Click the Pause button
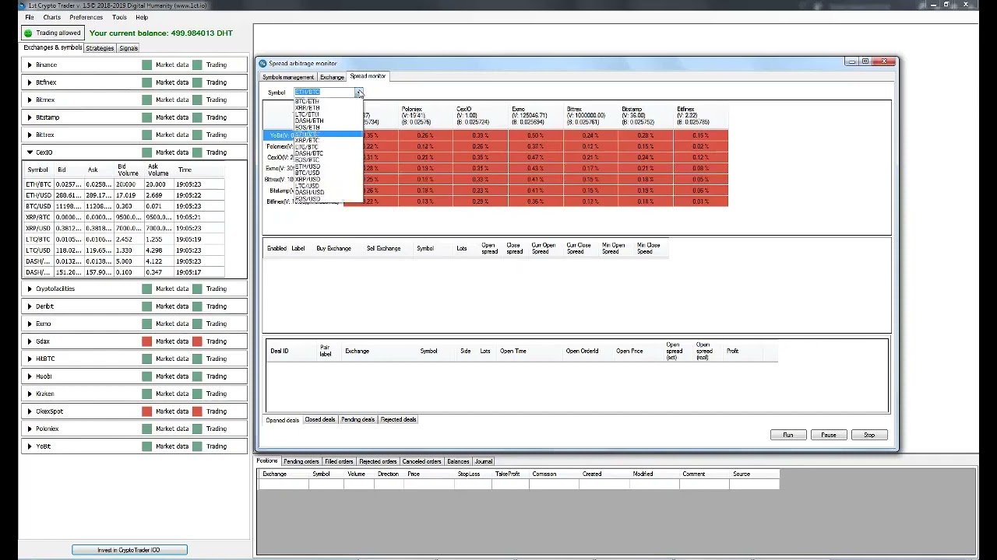 (829, 435)
